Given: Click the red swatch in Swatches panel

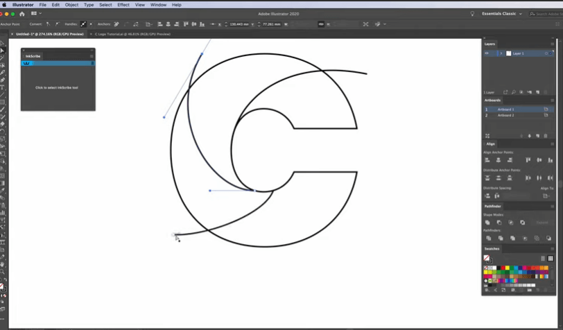Looking at the screenshot, I should click(503, 268).
